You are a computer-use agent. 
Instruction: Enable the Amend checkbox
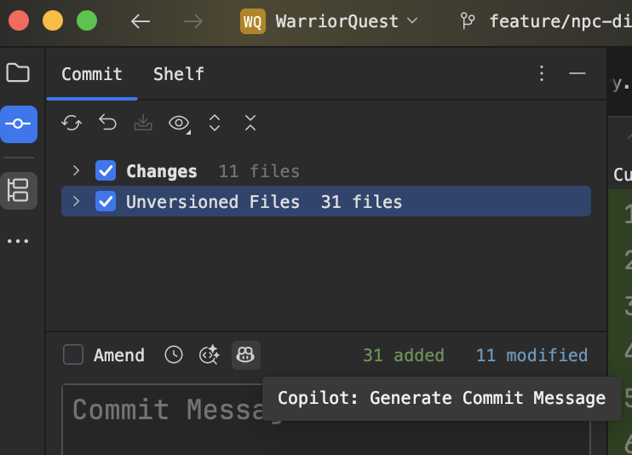click(73, 354)
